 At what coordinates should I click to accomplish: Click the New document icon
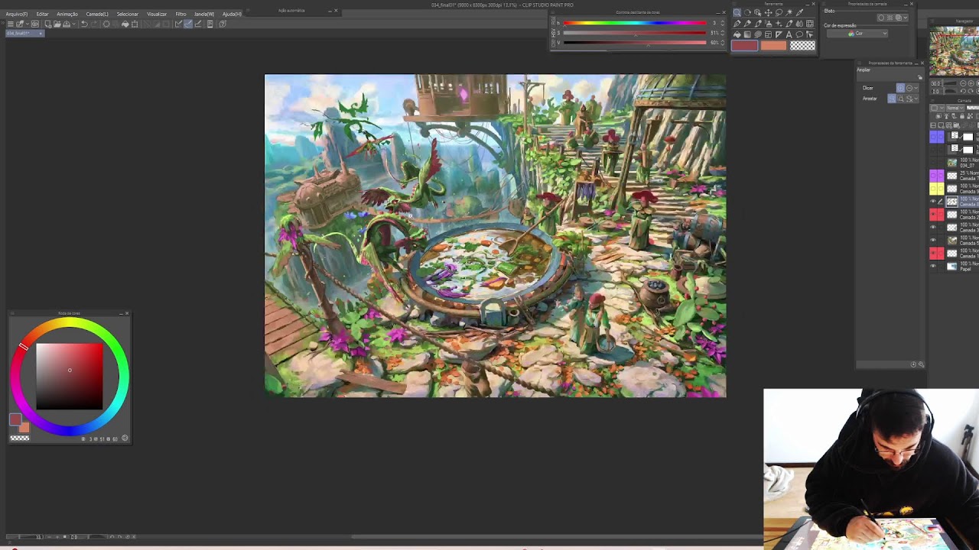point(48,24)
